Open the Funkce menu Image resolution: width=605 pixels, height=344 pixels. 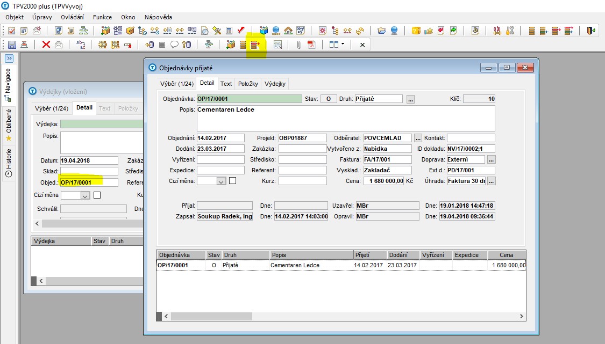102,17
